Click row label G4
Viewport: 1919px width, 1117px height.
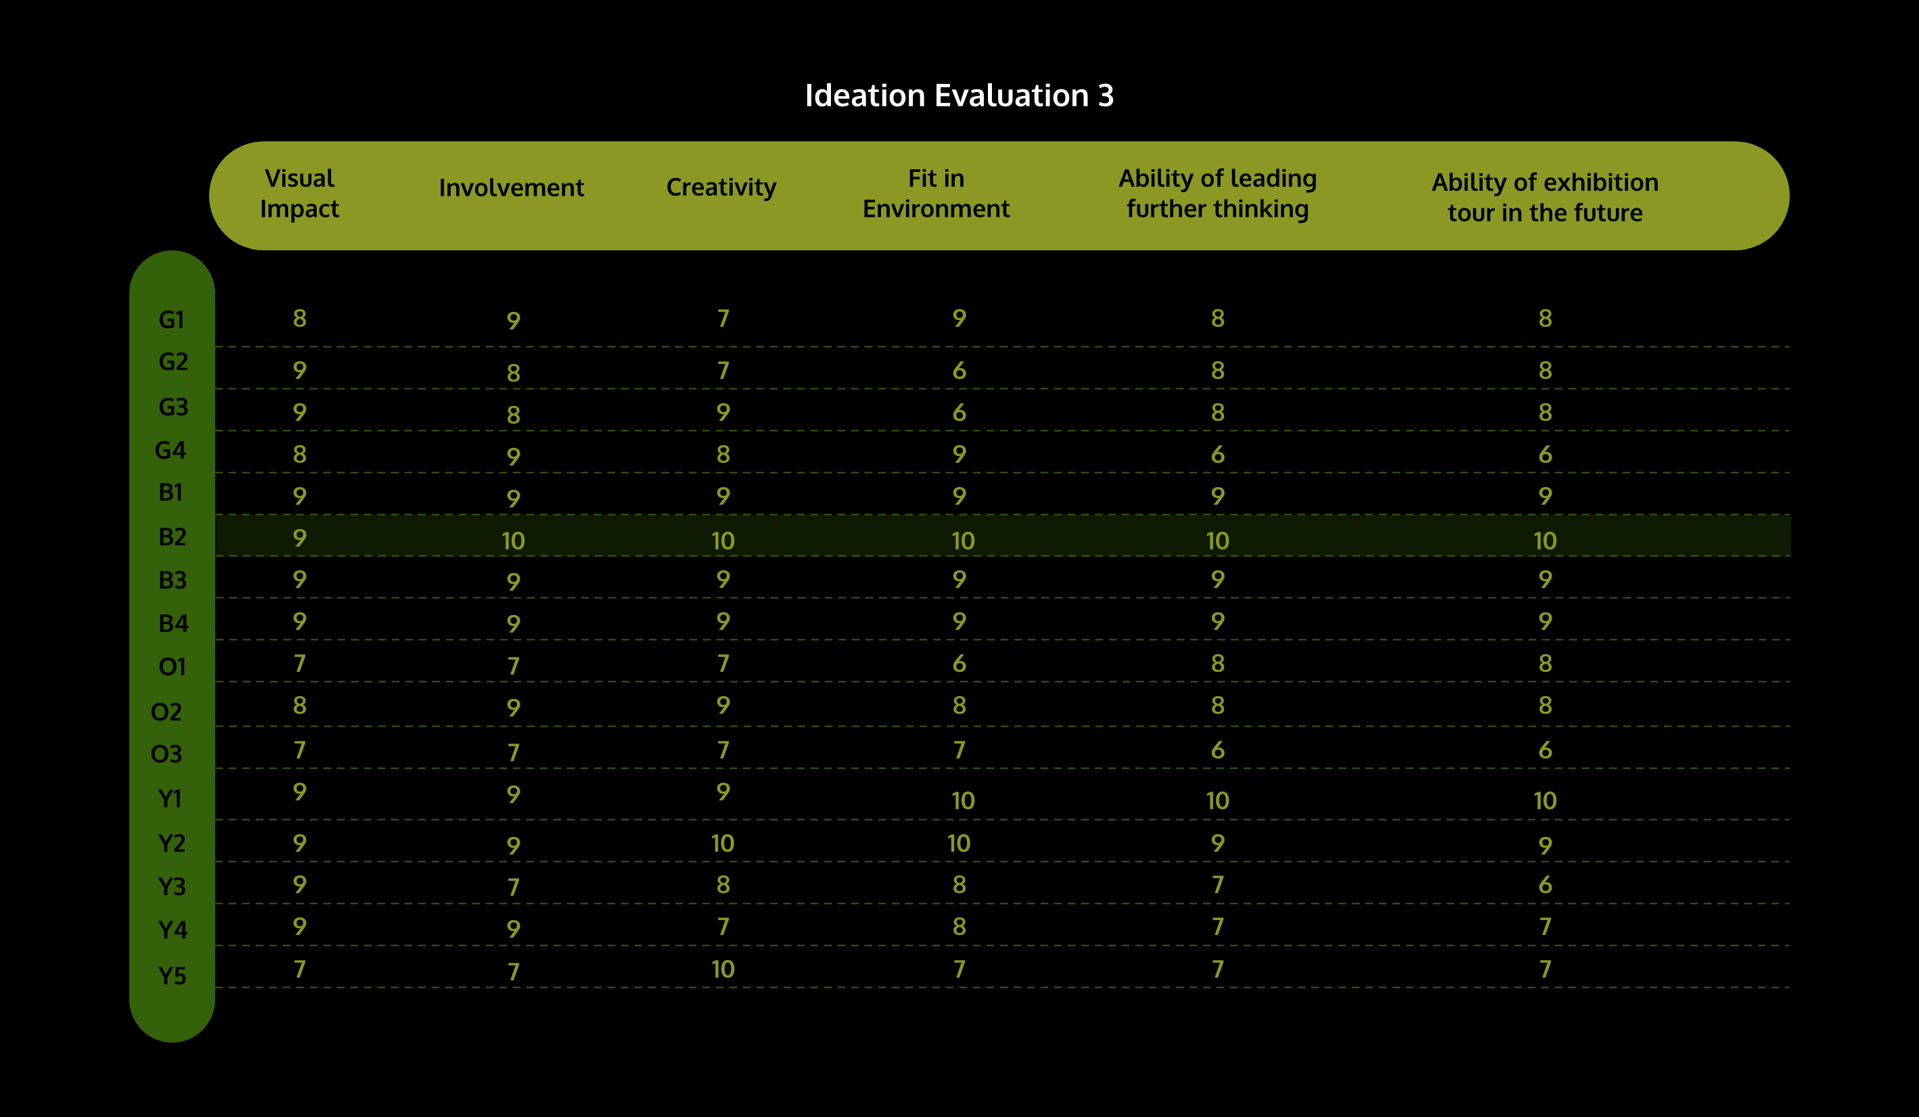point(171,450)
